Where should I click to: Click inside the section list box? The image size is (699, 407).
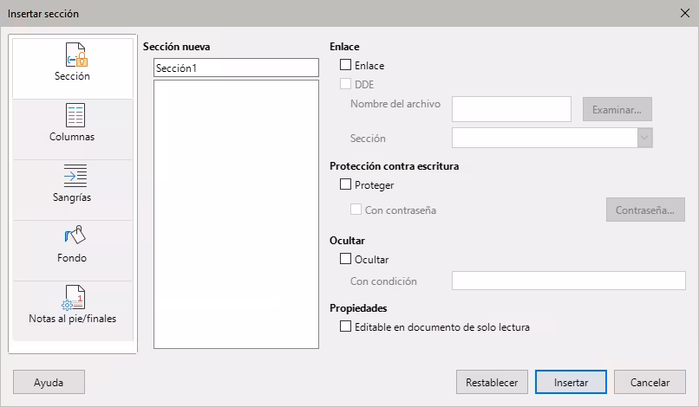(236, 214)
